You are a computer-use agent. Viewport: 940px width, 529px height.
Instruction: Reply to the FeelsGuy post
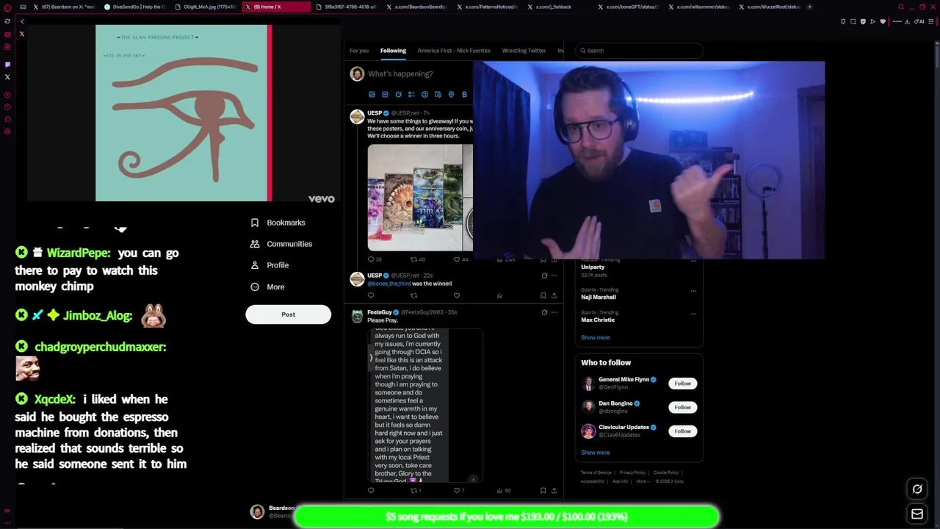coord(371,490)
